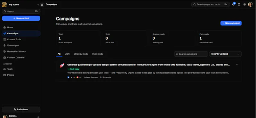This screenshot has height=118, width=256.
Task: Click the Invite team button
Action: [x=21, y=109]
